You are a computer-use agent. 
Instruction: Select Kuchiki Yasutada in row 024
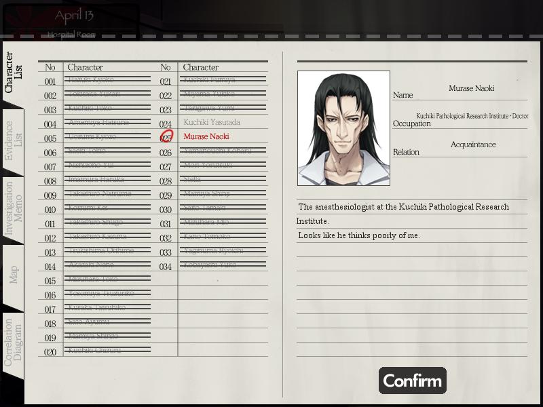(212, 122)
